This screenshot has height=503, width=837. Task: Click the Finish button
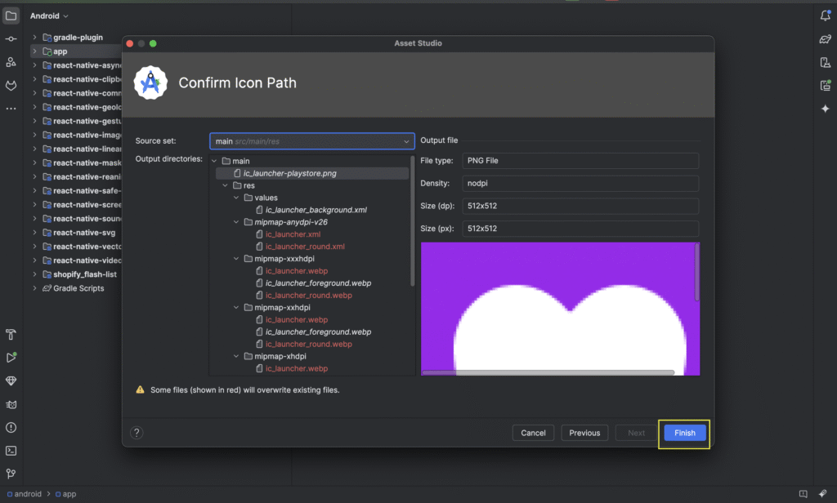(684, 433)
